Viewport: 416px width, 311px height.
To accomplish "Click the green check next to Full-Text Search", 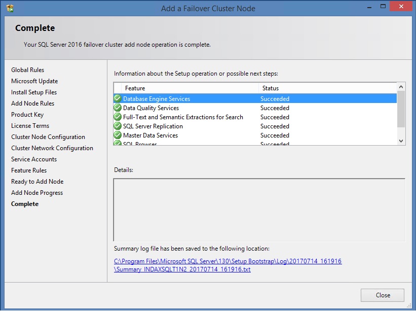I will pyautogui.click(x=118, y=117).
